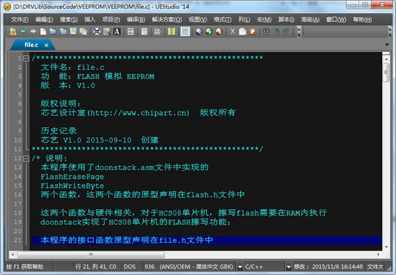Click the save all stacked disks icon
The width and height of the screenshot is (396, 275).
pos(83,32)
